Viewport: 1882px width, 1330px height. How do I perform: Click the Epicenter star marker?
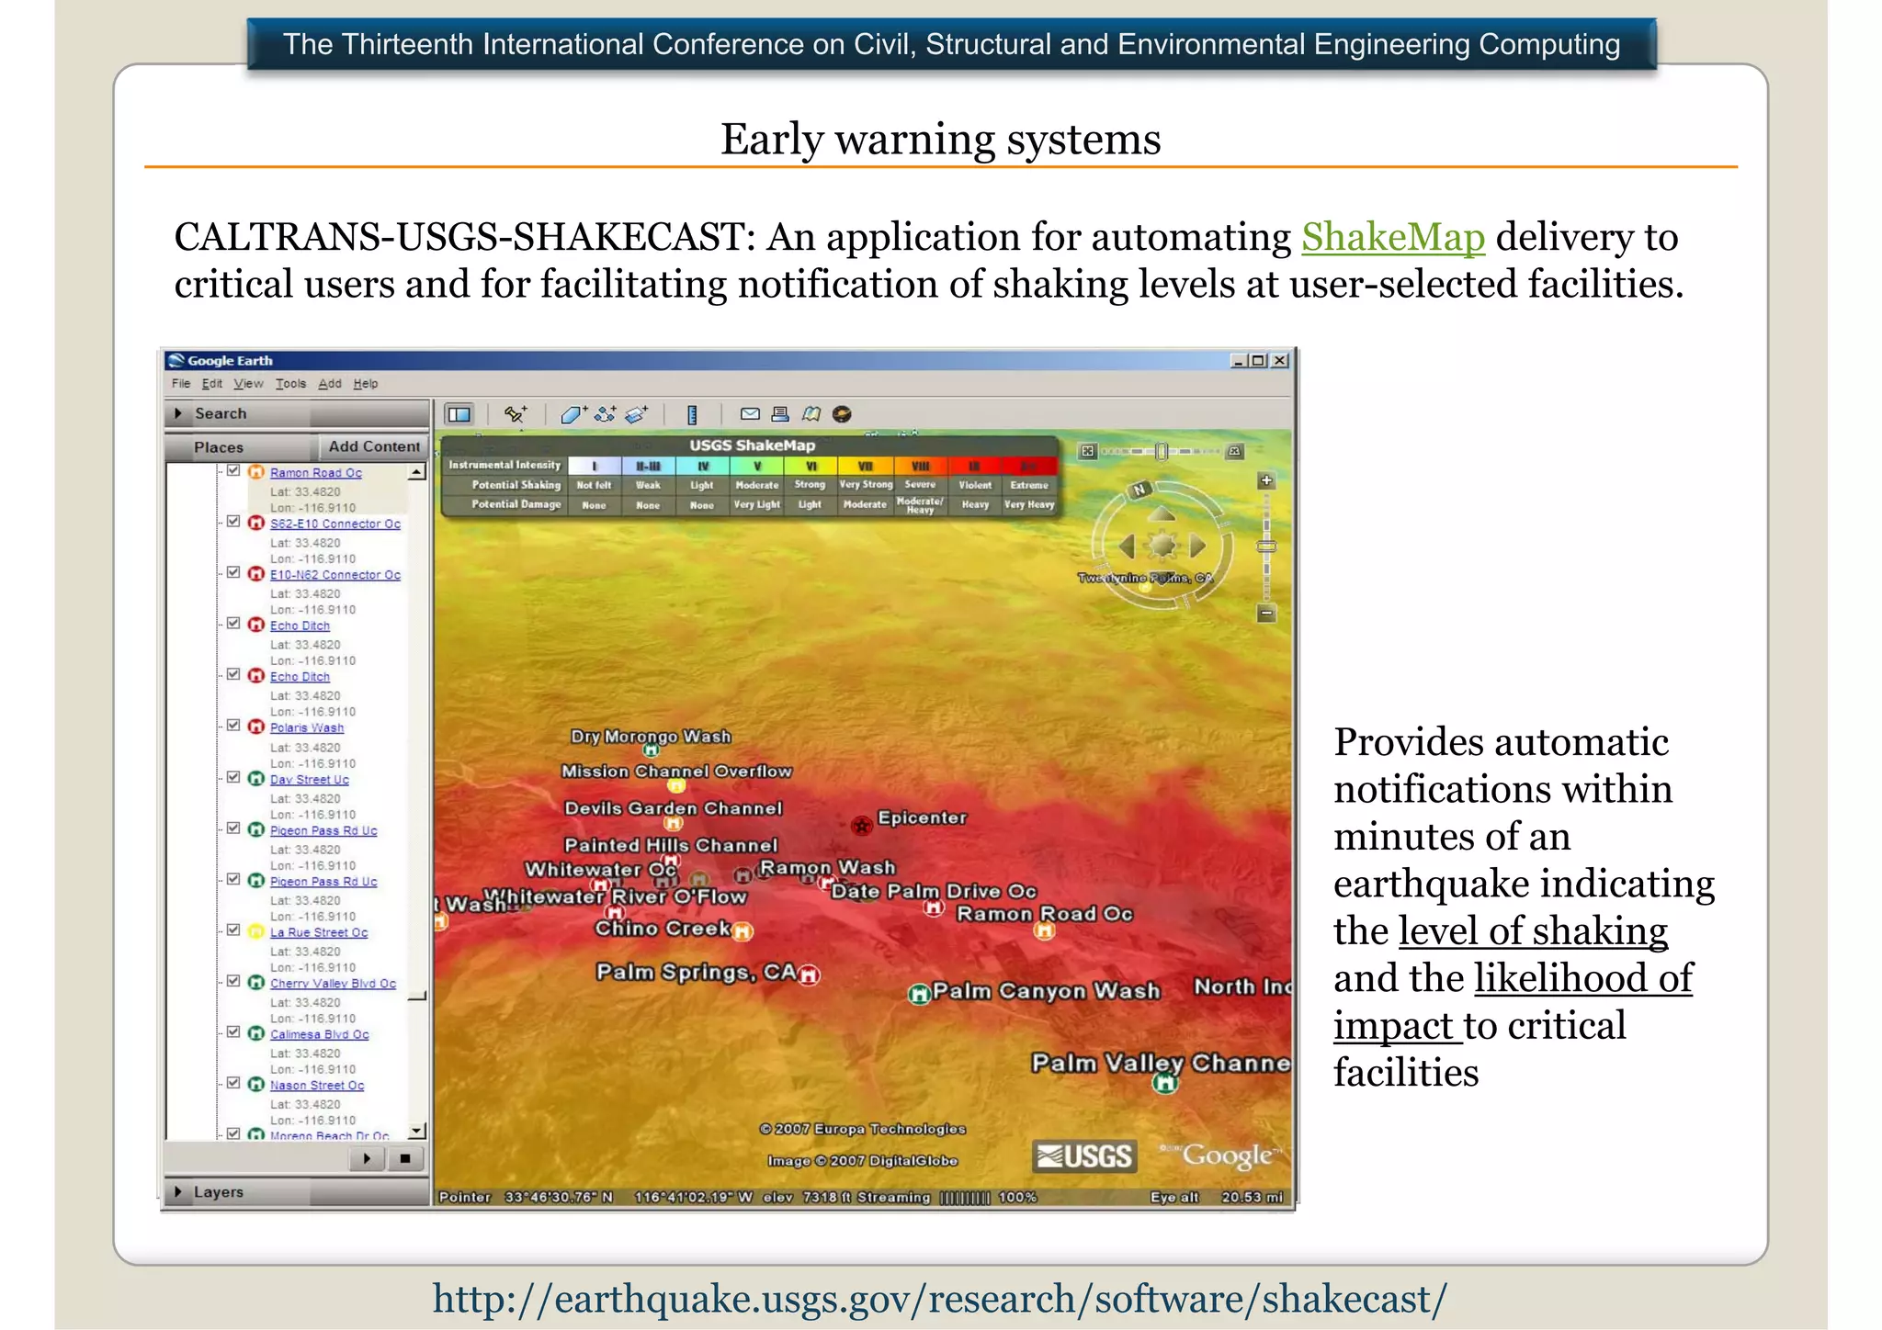click(861, 826)
